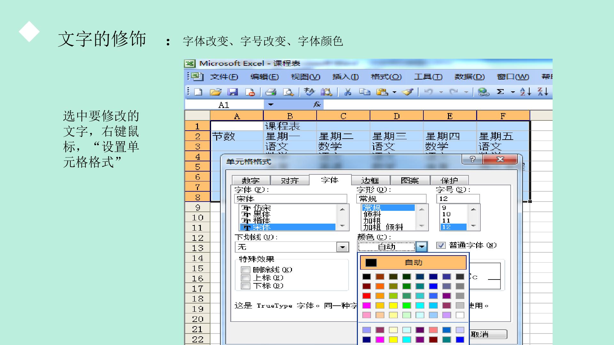Screen dimensions: 614x345
Task: Copy selection with the copy icon
Action: click(365, 92)
